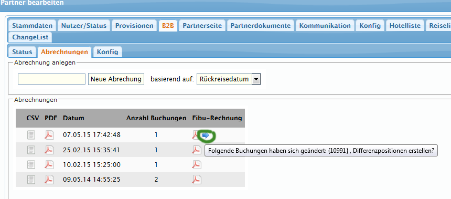Expand the Rückreisedatum dropdown arrow
The height and width of the screenshot is (199, 451).
click(x=256, y=79)
